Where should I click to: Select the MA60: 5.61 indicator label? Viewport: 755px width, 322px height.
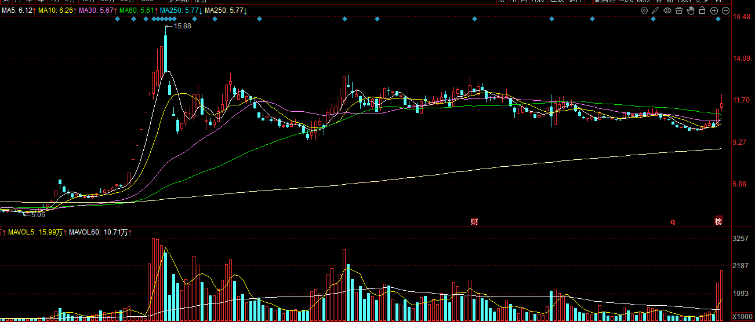click(x=138, y=11)
